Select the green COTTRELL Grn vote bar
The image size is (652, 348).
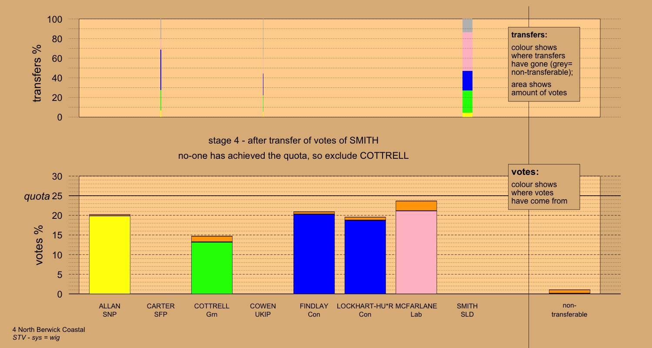(212, 268)
